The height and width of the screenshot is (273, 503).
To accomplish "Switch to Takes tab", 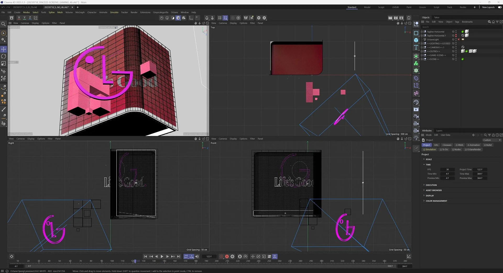I will pyautogui.click(x=437, y=18).
